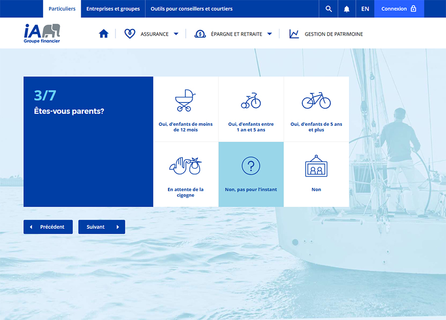Open Gestion de patrimoine menu
This screenshot has width=446, height=320.
pos(326,34)
